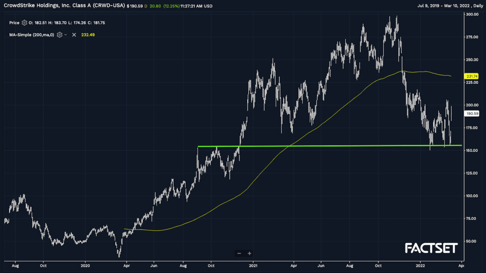Viewport: 486px width, 273px height.
Task: Click the 300.00 label on price axis
Action: coord(472,14)
